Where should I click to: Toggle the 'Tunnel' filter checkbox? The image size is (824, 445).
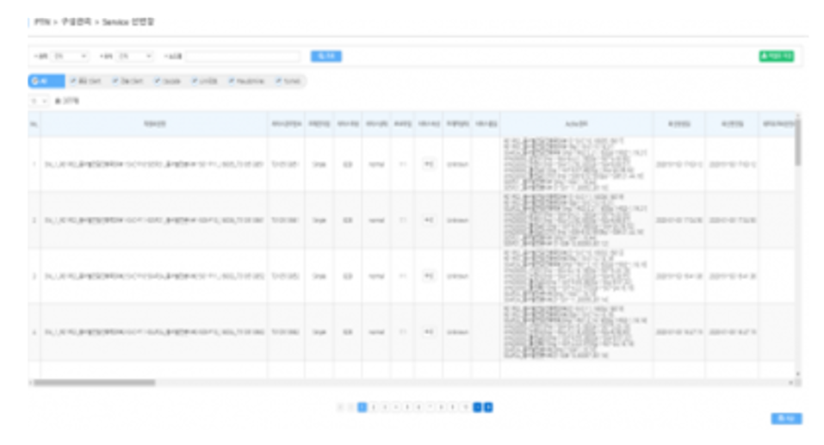coord(278,81)
